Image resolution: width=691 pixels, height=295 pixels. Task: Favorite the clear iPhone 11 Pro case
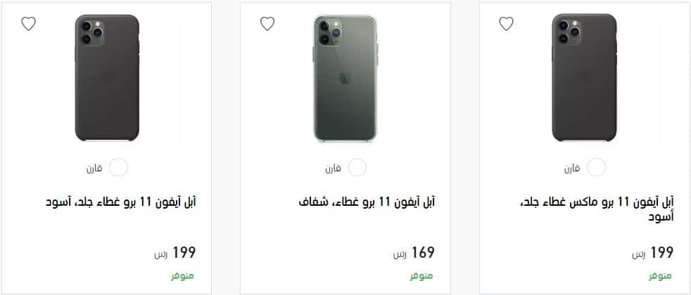coord(267,23)
